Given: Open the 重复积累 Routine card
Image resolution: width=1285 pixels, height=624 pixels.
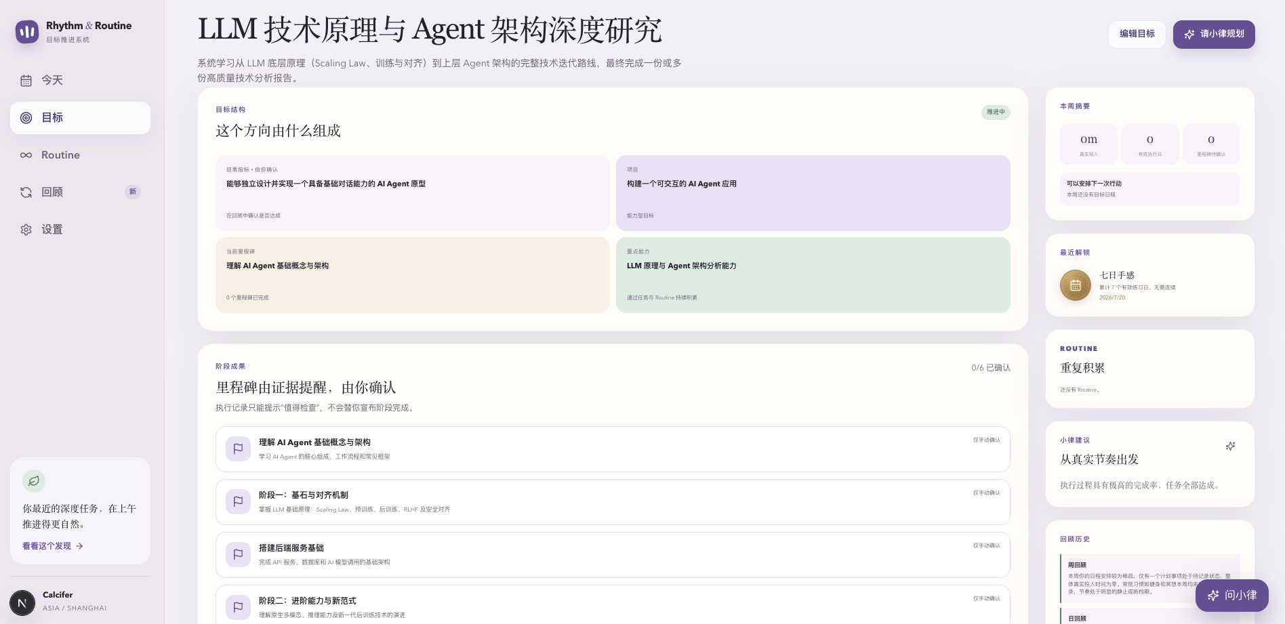Looking at the screenshot, I should click(1150, 369).
